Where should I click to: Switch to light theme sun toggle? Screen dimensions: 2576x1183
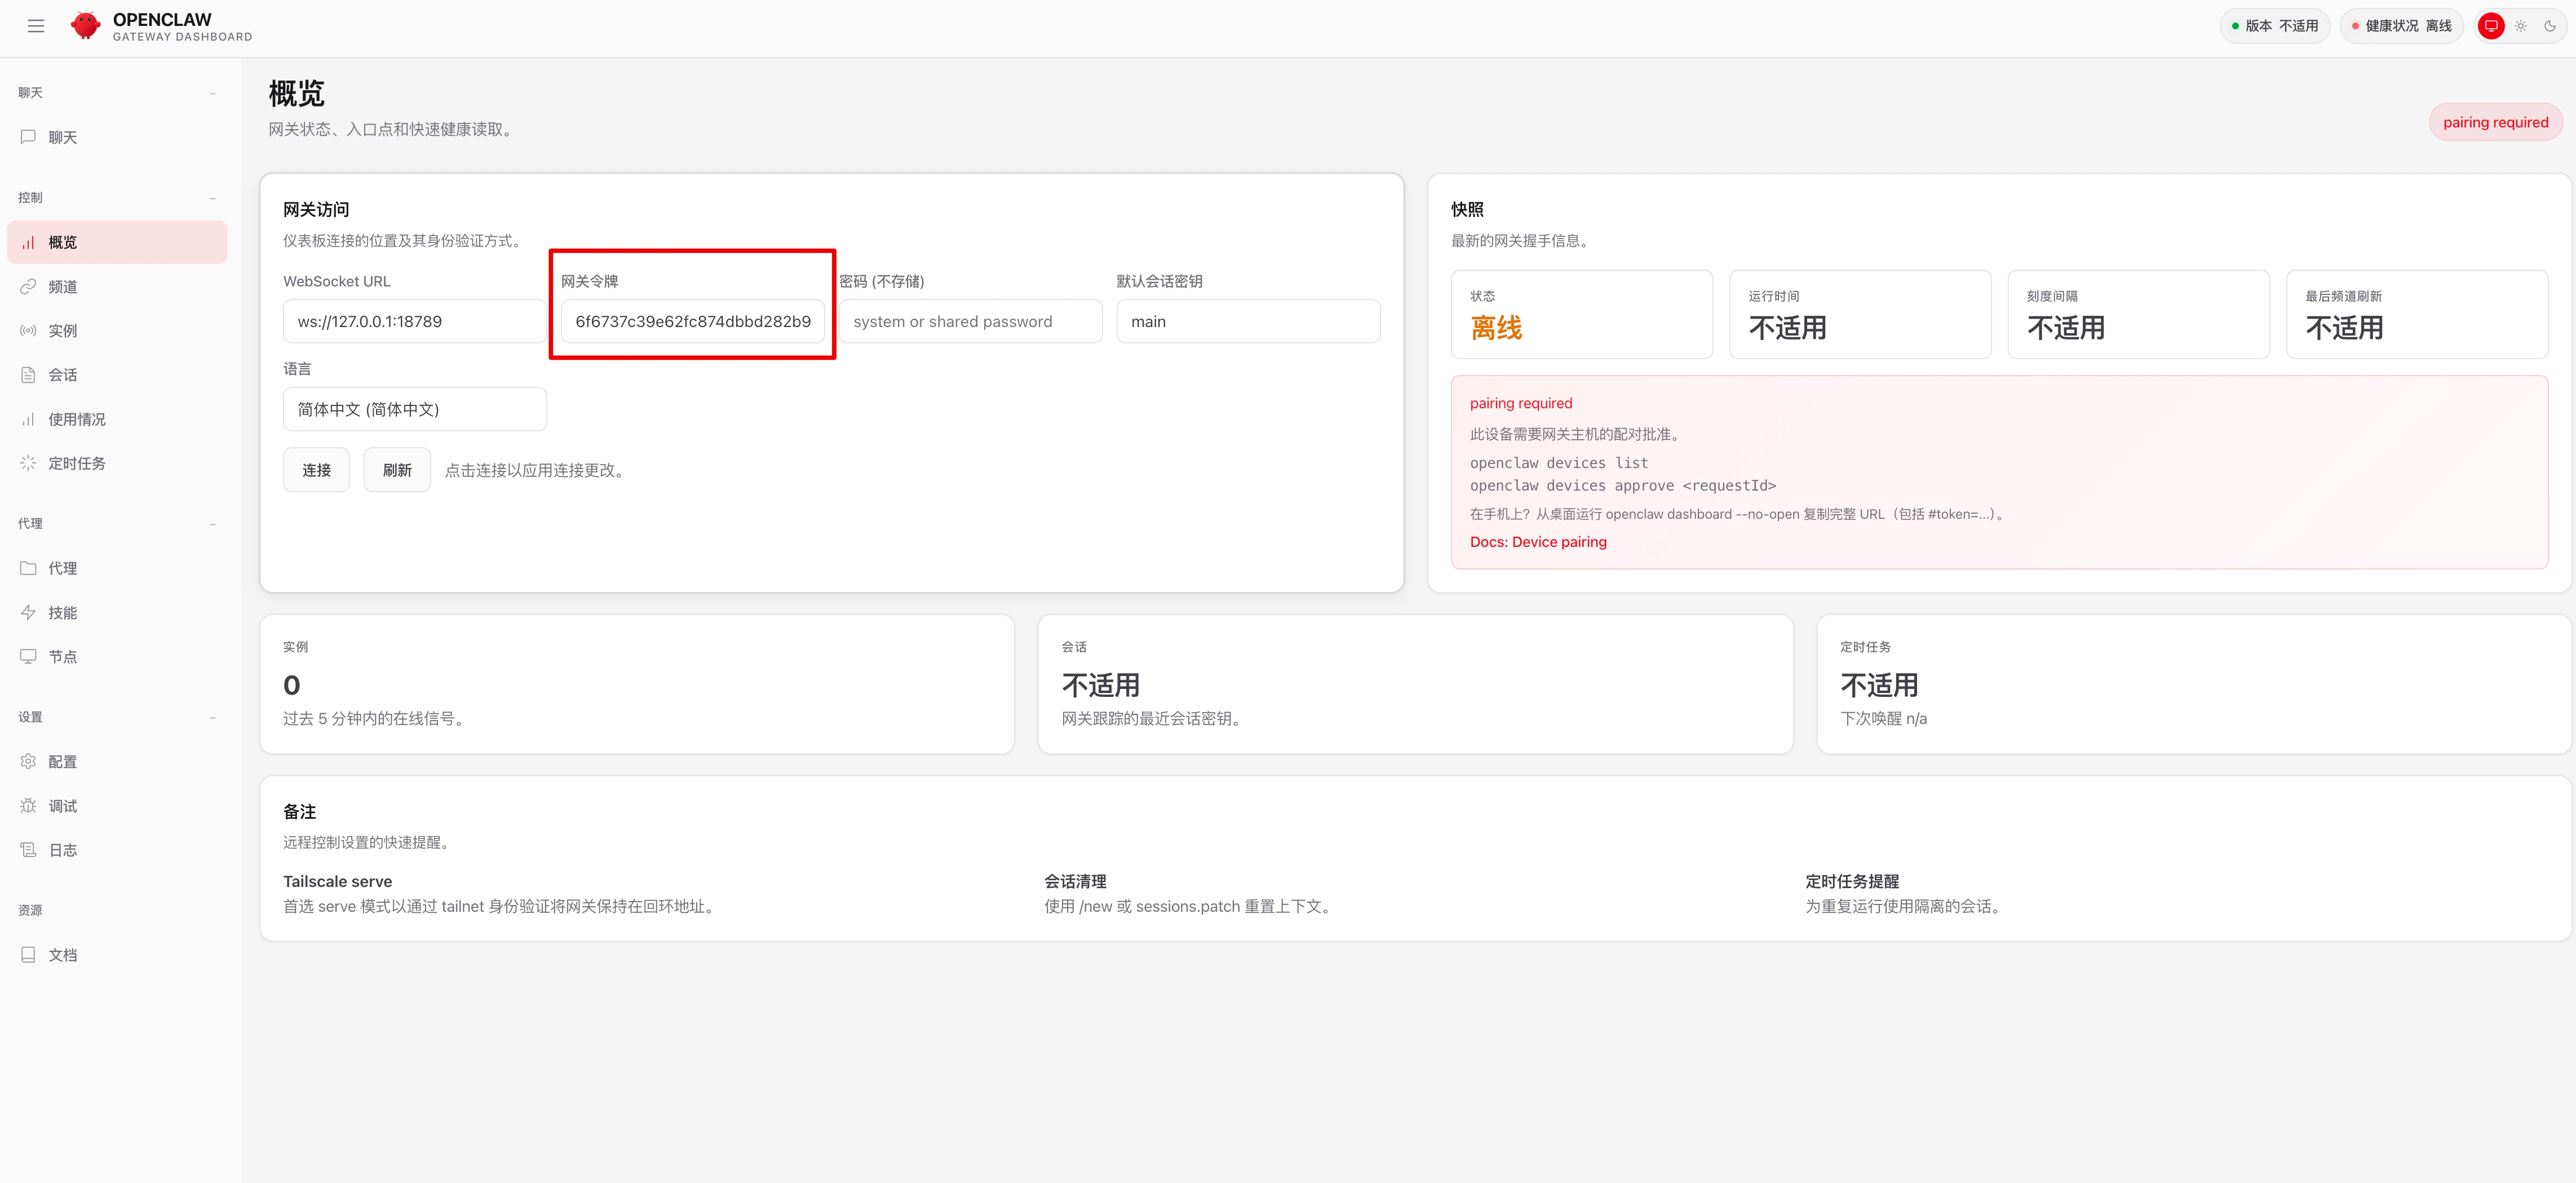click(2521, 26)
